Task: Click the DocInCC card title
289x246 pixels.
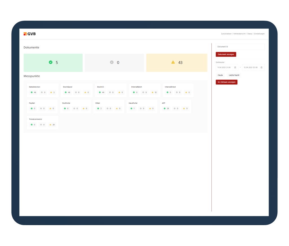Action: coord(100,87)
